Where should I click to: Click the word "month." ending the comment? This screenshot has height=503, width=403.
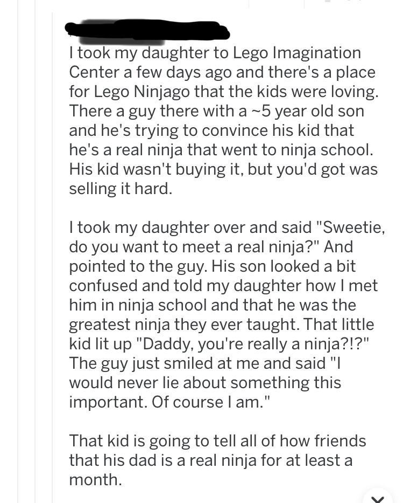[95, 480]
